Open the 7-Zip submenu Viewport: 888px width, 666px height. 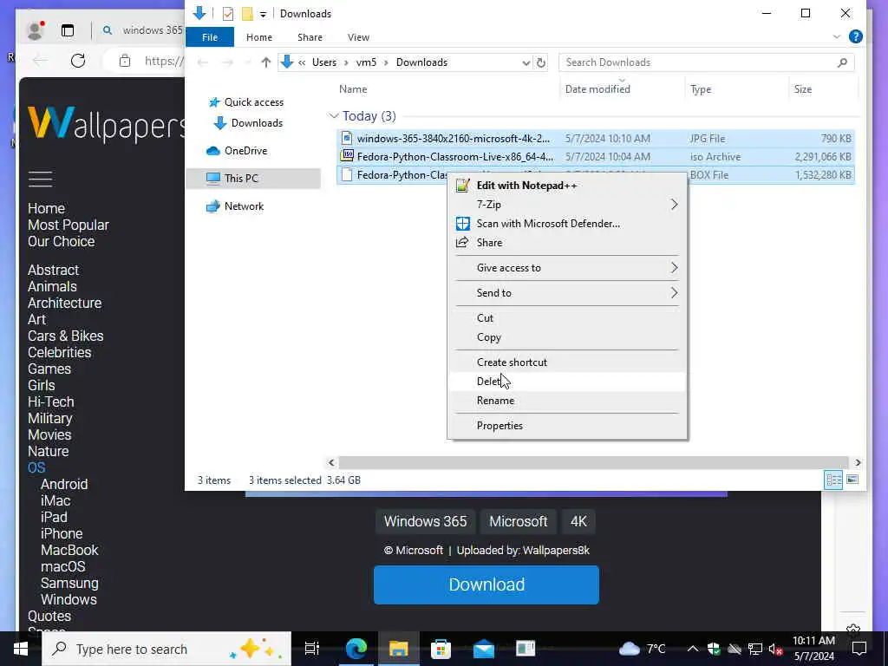click(x=567, y=205)
